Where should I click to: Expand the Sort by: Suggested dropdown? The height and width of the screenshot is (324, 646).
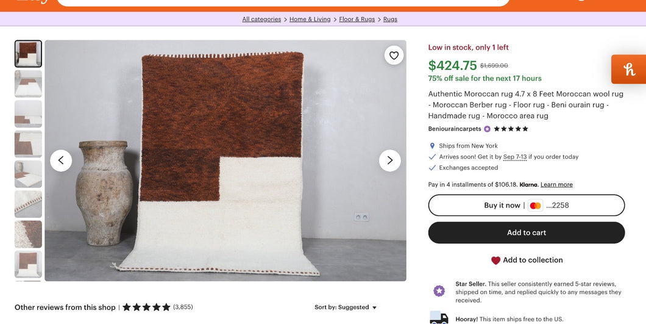pyautogui.click(x=346, y=308)
